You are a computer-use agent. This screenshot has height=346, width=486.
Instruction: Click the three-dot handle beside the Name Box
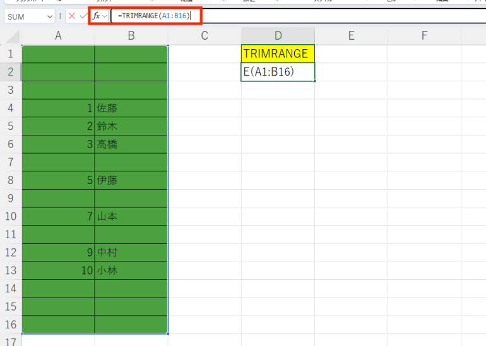pyautogui.click(x=61, y=16)
